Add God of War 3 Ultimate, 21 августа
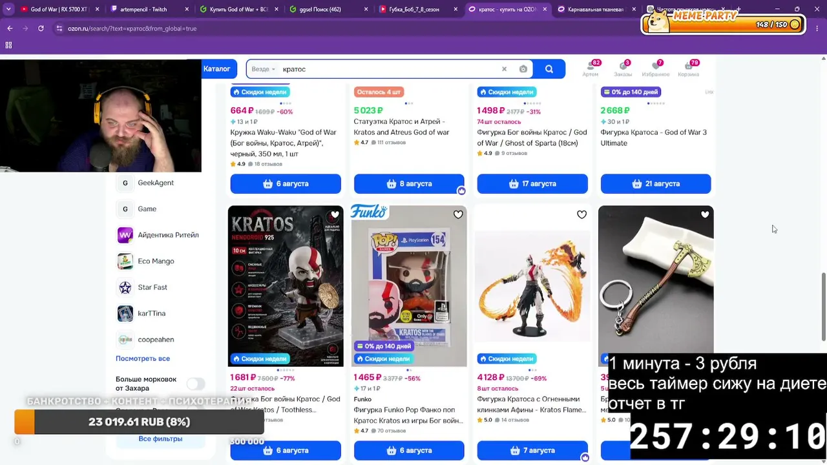The image size is (827, 465). (x=656, y=183)
